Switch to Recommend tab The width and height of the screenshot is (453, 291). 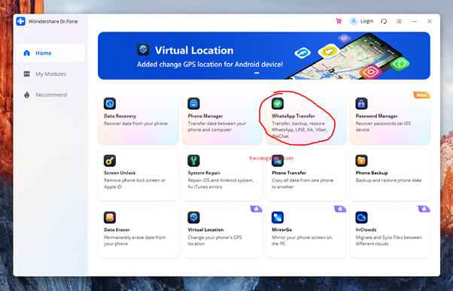pos(50,95)
